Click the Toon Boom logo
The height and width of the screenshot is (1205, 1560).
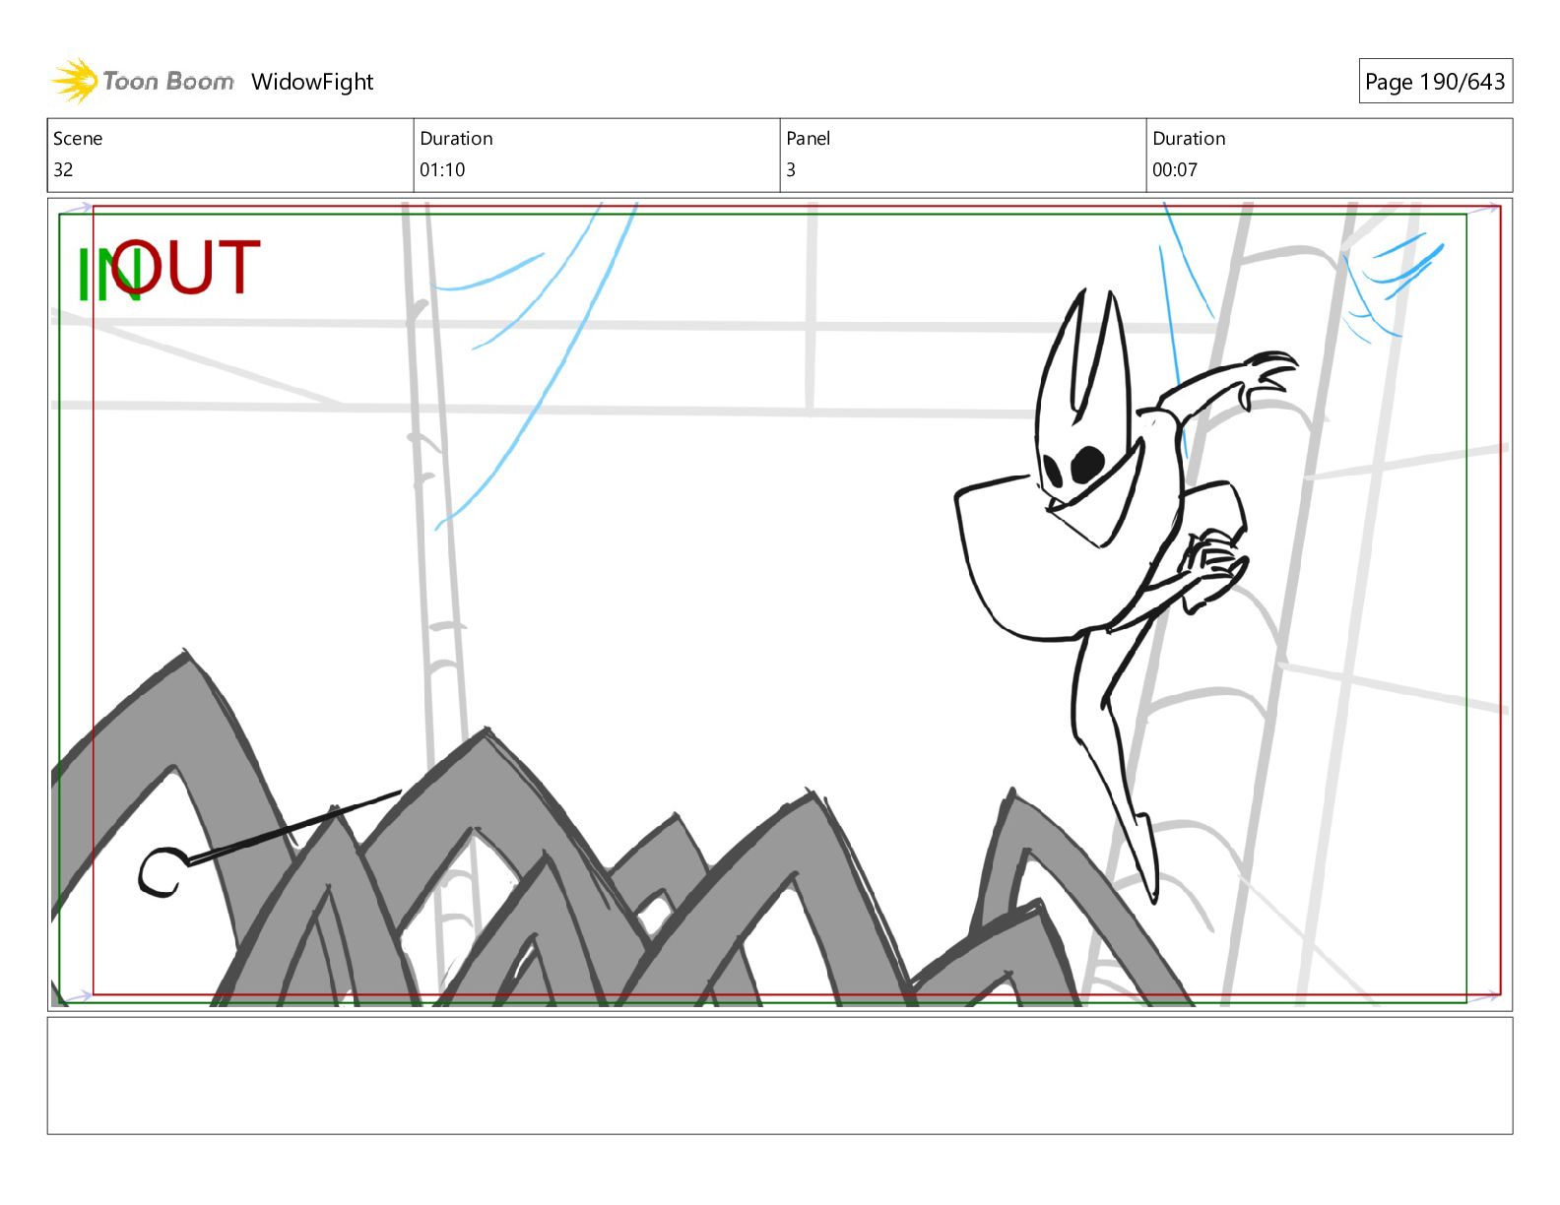point(143,81)
